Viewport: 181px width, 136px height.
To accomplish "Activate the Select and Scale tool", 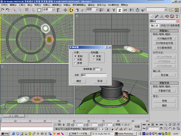I will point(77,10).
